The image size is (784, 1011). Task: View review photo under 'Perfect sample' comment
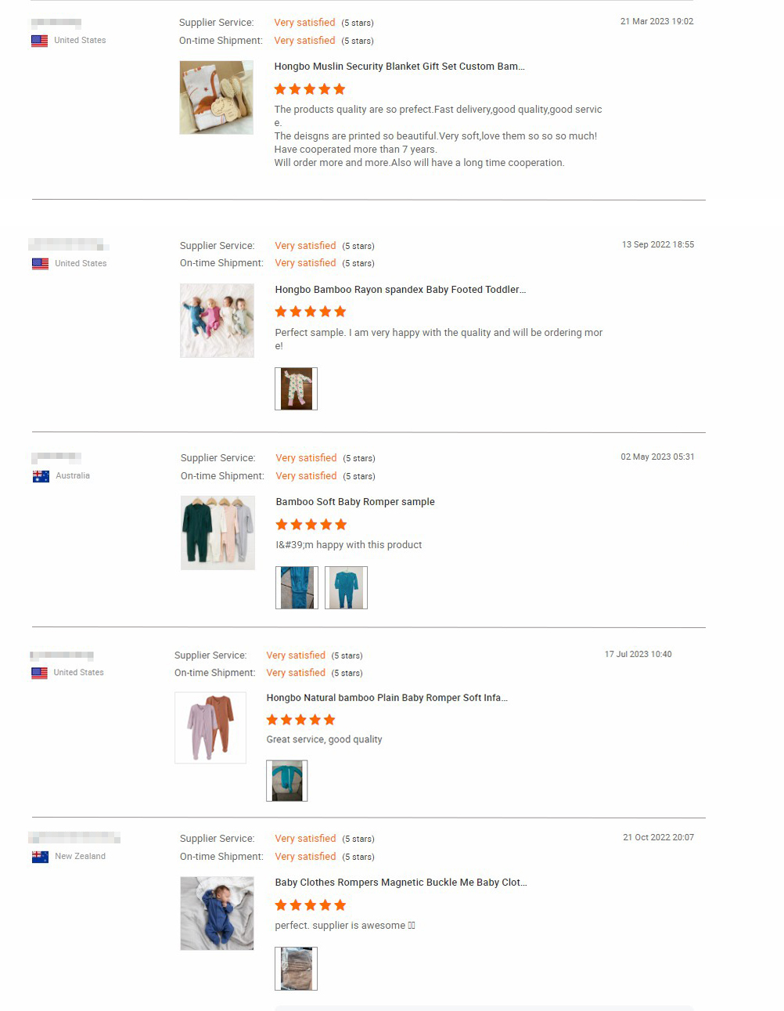click(x=296, y=388)
